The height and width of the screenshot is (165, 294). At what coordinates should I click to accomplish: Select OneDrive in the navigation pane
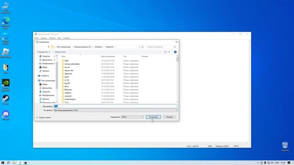(45, 76)
